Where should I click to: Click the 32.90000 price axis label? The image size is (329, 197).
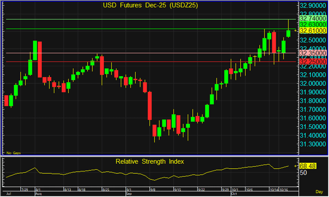click(x=311, y=6)
